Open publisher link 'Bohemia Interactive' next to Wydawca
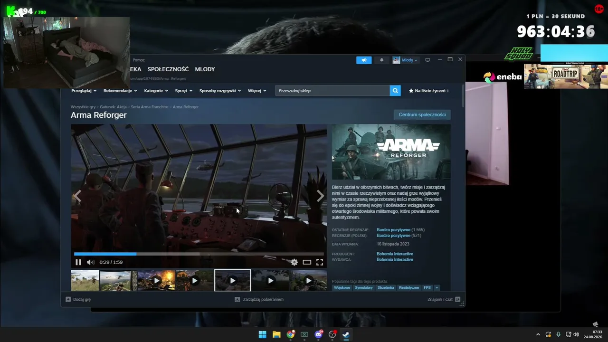The image size is (608, 342). [x=395, y=260]
